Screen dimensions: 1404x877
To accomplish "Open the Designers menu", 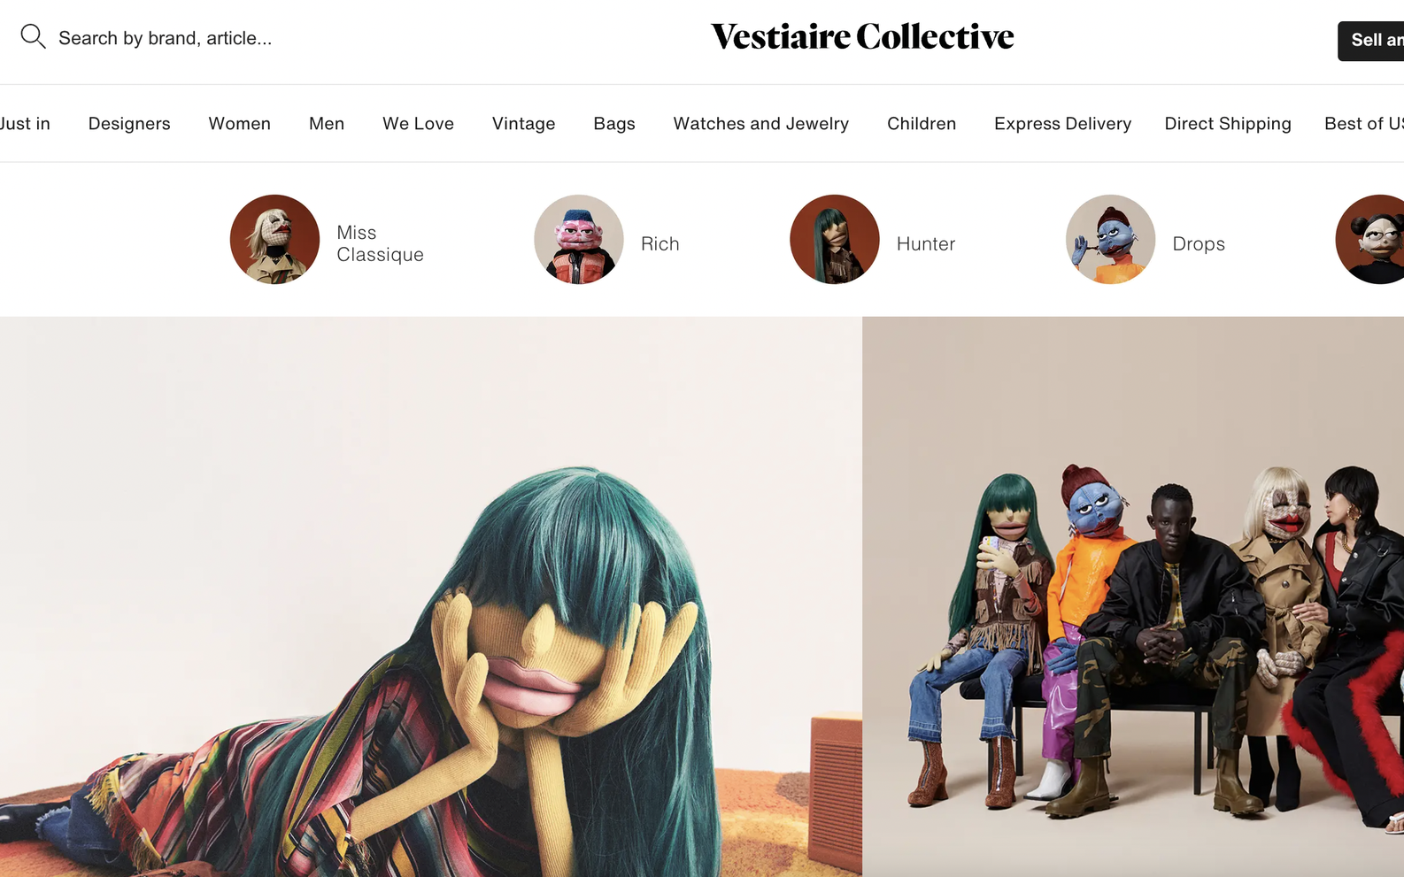I will tap(129, 124).
